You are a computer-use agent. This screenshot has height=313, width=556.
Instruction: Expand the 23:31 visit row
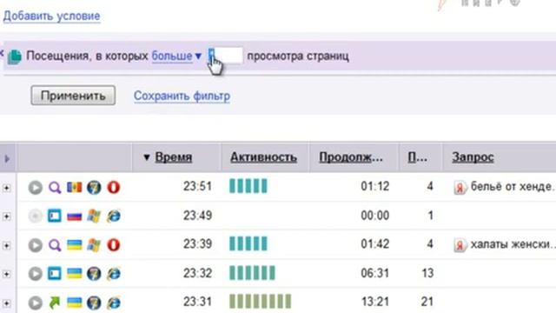coord(6,303)
